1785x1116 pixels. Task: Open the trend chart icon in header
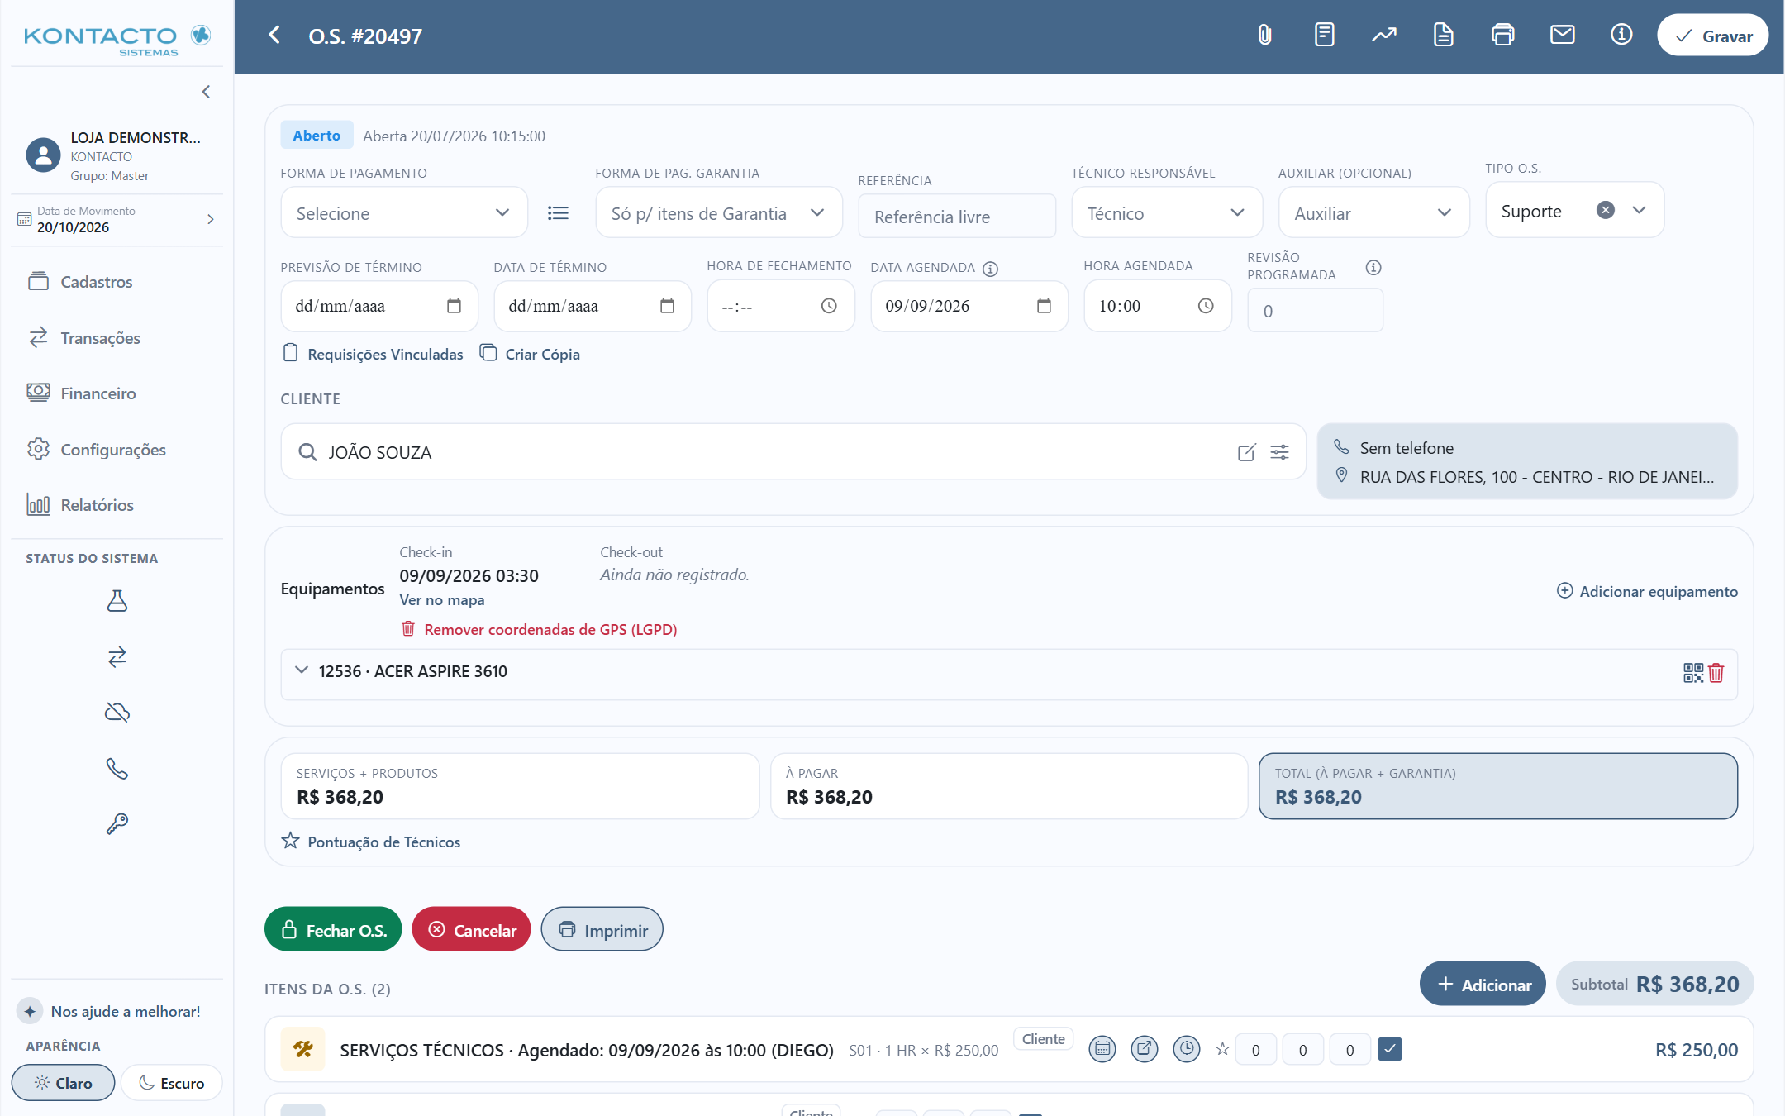point(1384,35)
